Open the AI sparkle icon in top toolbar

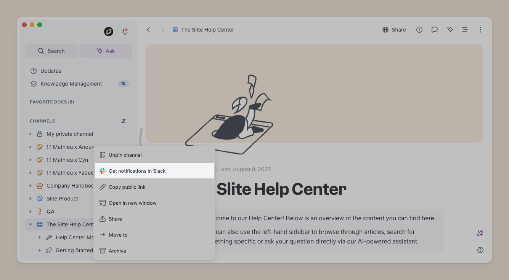pos(450,30)
